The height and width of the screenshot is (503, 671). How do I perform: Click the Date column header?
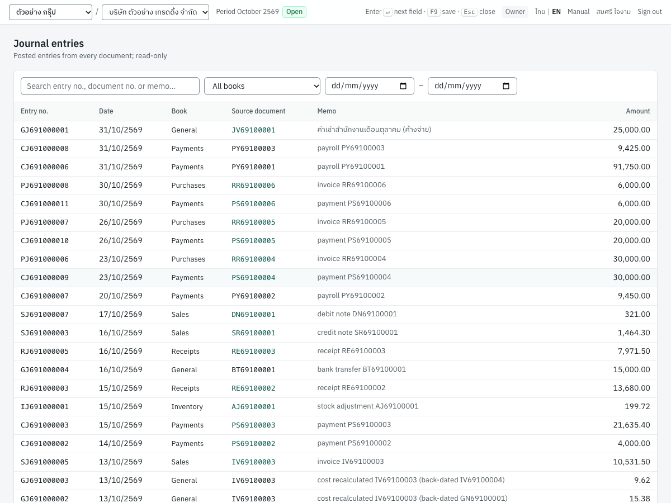(x=106, y=111)
